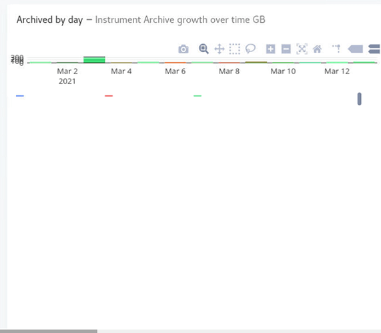Image resolution: width=381 pixels, height=333 pixels.
Task: Activate the Pan arrows tool
Action: pyautogui.click(x=219, y=49)
